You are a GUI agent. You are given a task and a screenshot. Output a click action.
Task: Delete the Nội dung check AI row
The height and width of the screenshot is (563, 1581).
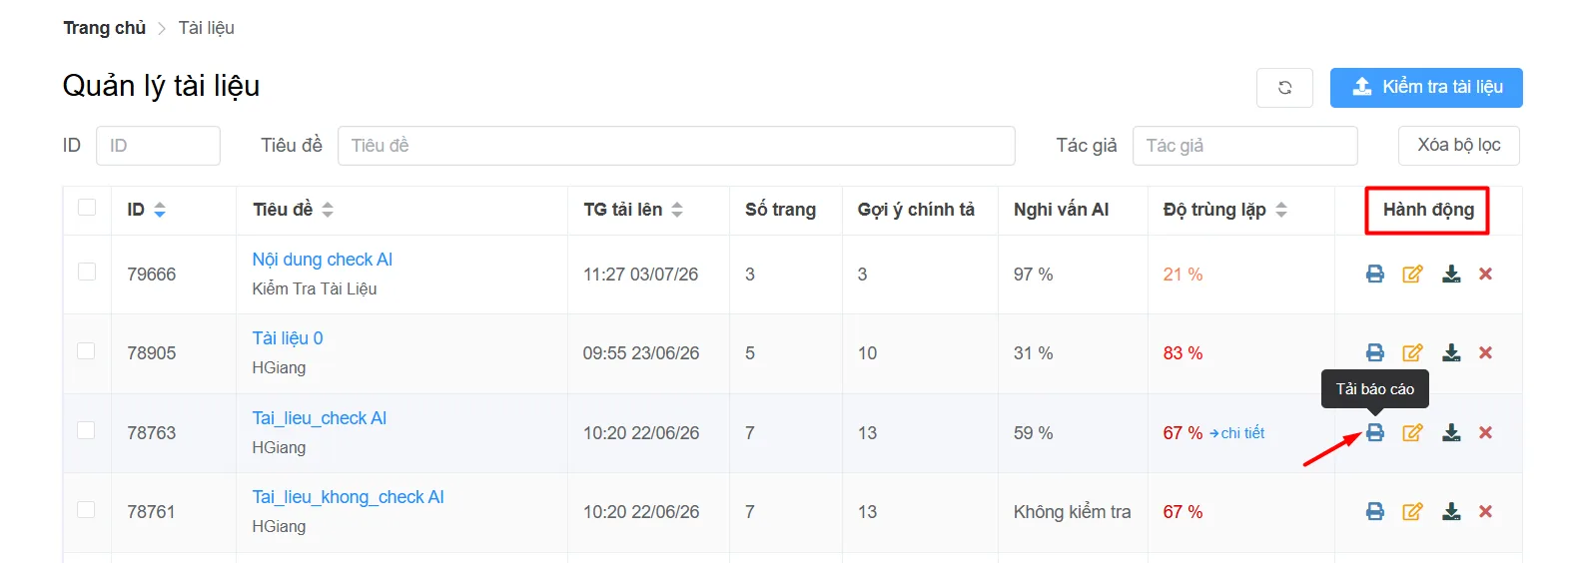coord(1485,274)
